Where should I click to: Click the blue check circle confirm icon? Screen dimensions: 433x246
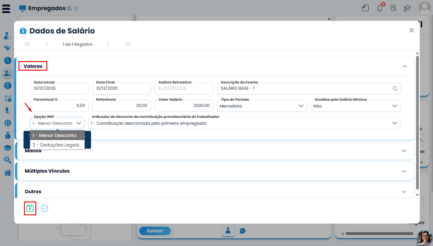coord(45,208)
